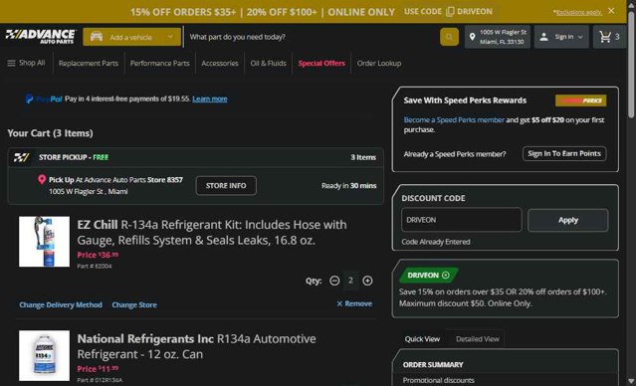Click the Ready in 30 mins text
This screenshot has height=386, width=636.
[x=348, y=186]
